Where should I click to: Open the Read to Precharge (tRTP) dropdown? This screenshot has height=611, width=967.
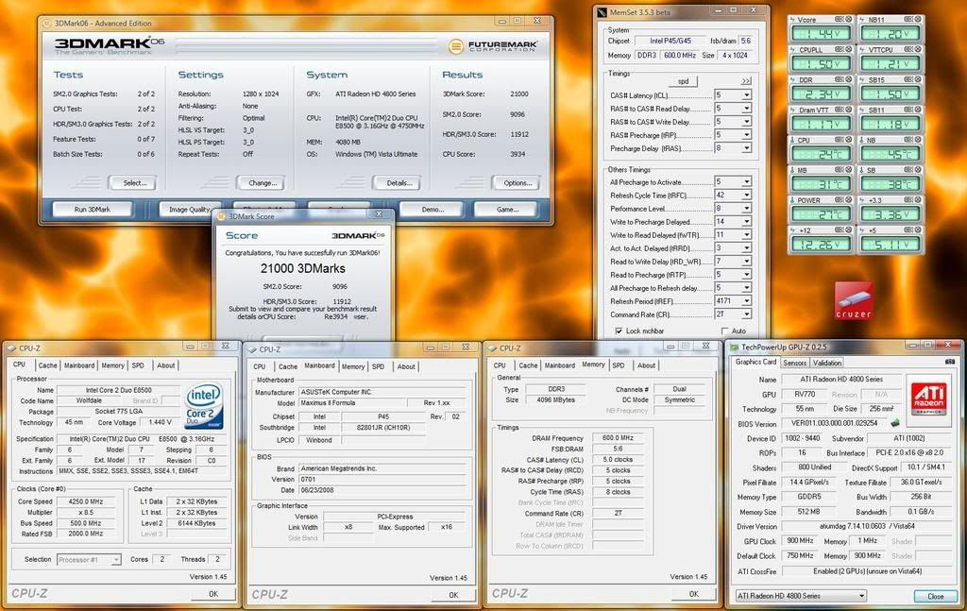(x=747, y=275)
